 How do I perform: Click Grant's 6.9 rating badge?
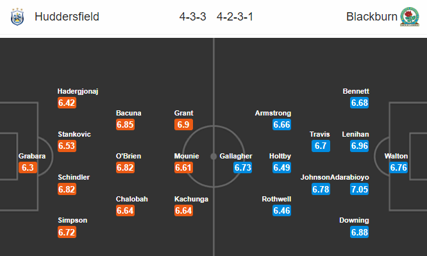click(x=183, y=124)
